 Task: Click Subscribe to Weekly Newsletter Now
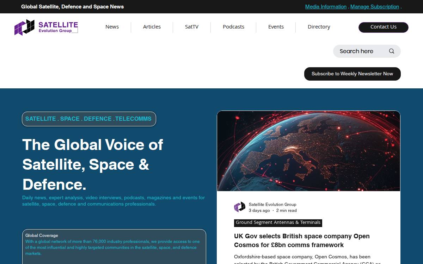tap(352, 74)
